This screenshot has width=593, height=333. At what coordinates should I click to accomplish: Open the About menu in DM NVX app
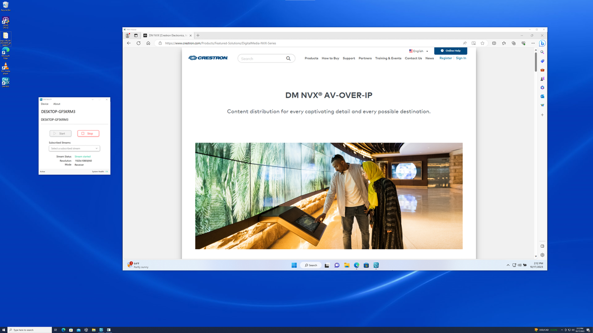point(57,104)
